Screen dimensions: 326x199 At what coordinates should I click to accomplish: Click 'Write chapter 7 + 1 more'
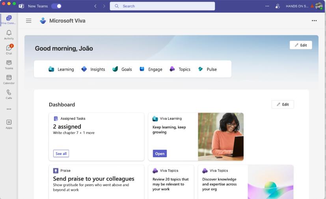[x=74, y=133]
